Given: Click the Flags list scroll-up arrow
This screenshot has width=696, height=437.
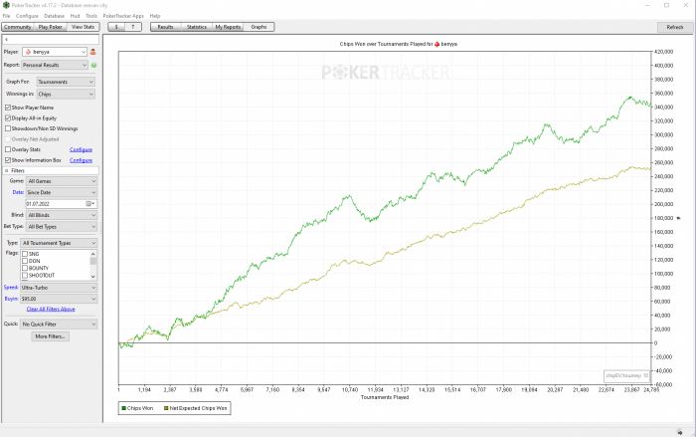Looking at the screenshot, I should 93,254.
